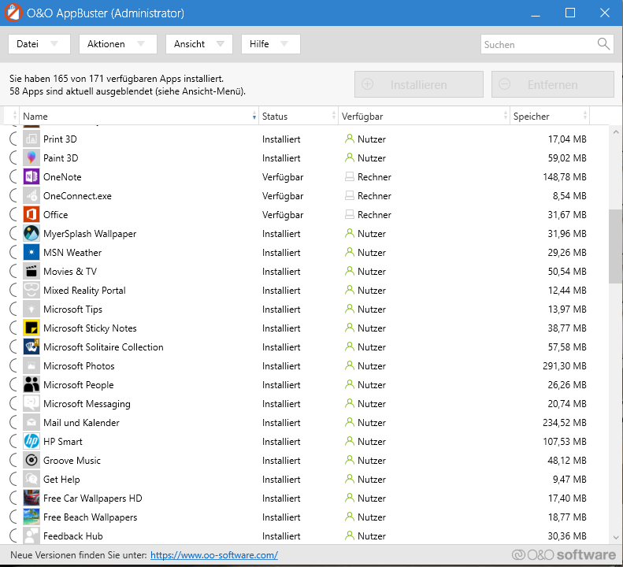
Task: Click 'Verfügbar' status of OneConnect.exe
Action: click(x=283, y=196)
